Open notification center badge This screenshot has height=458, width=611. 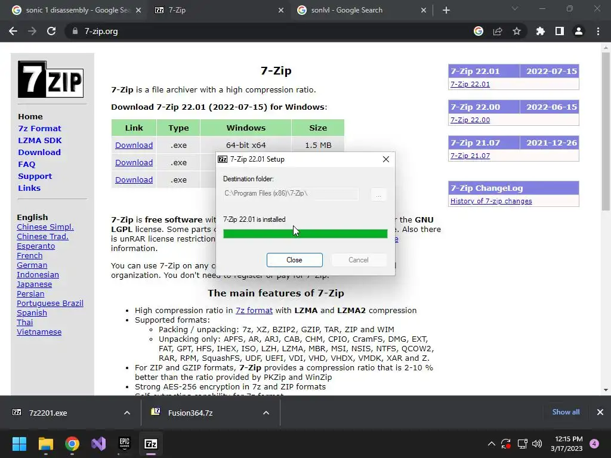coord(594,444)
